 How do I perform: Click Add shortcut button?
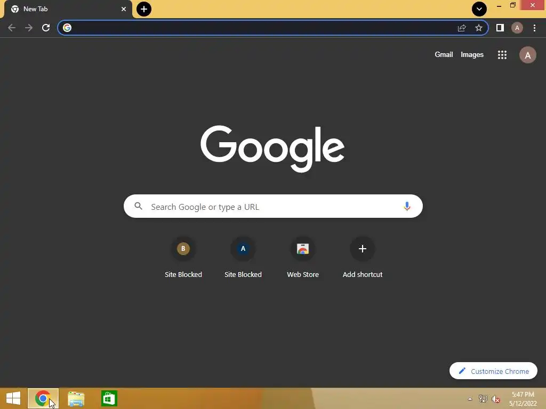pos(363,258)
